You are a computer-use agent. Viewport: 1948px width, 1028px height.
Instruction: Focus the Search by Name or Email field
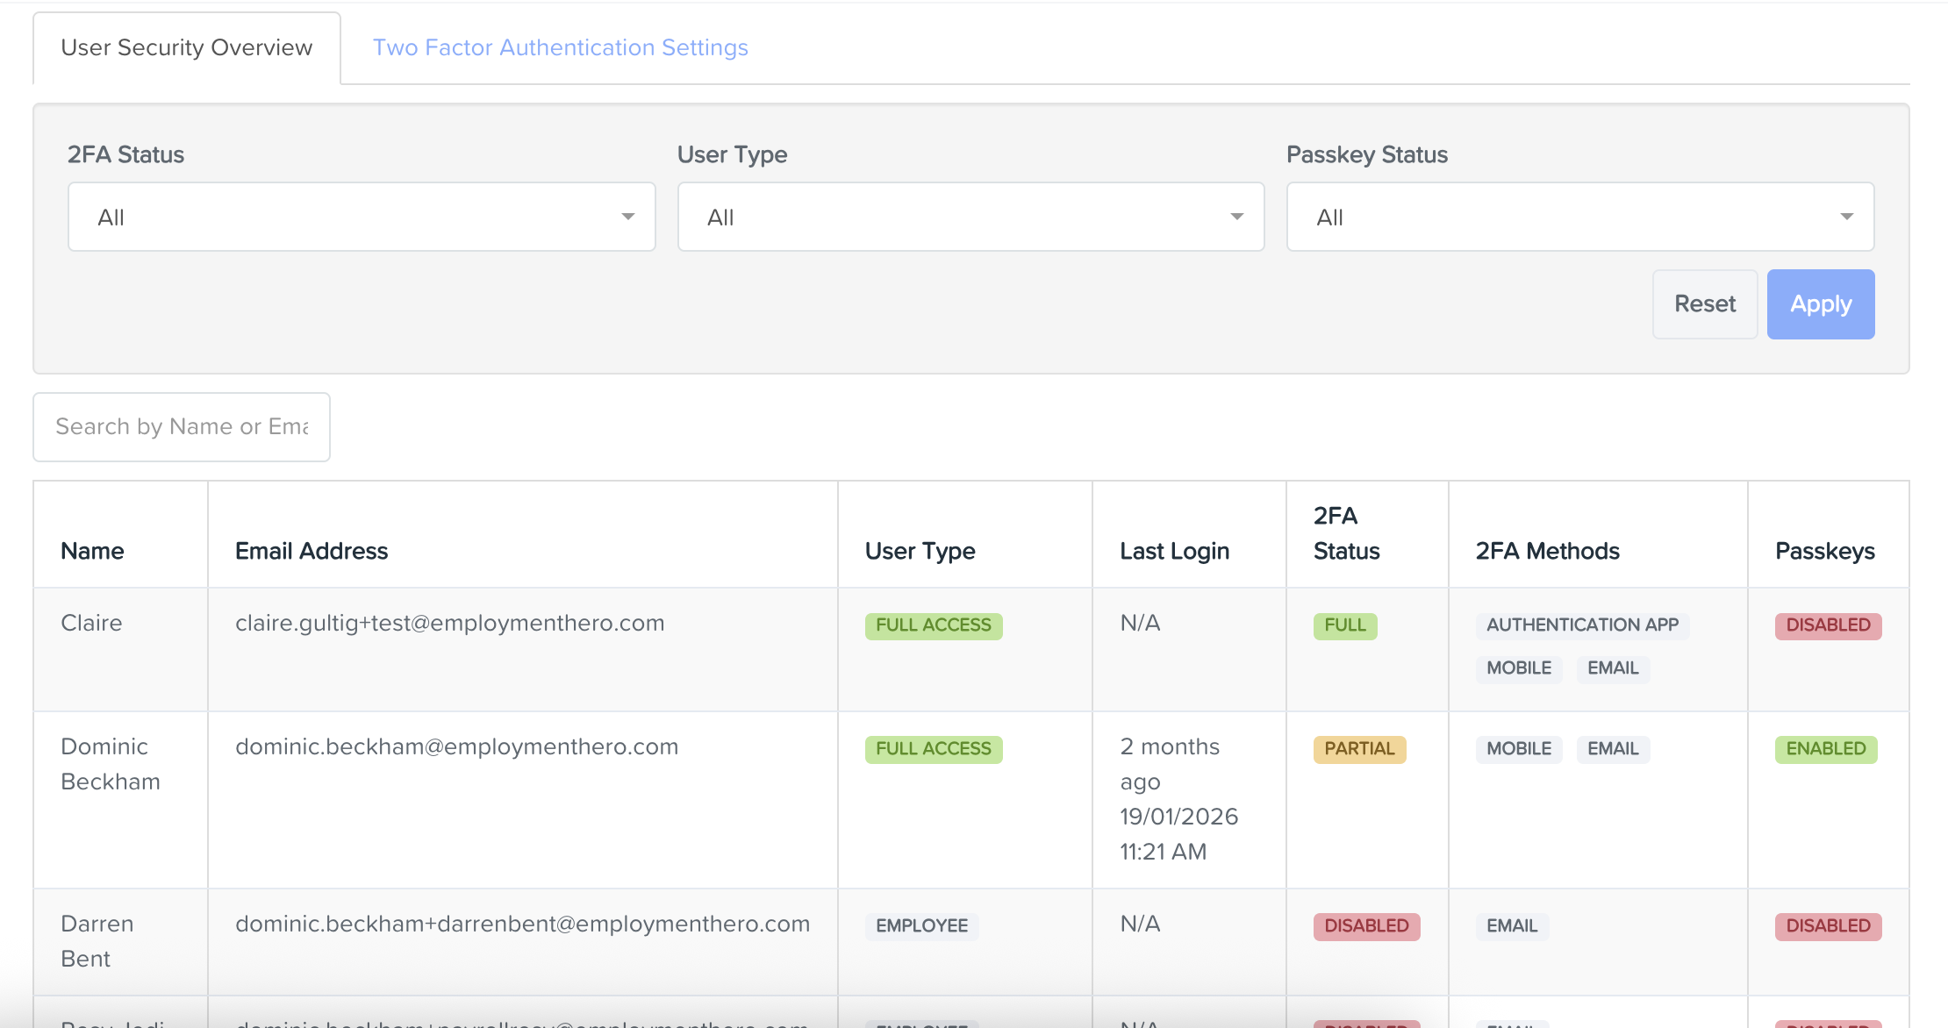pyautogui.click(x=182, y=427)
